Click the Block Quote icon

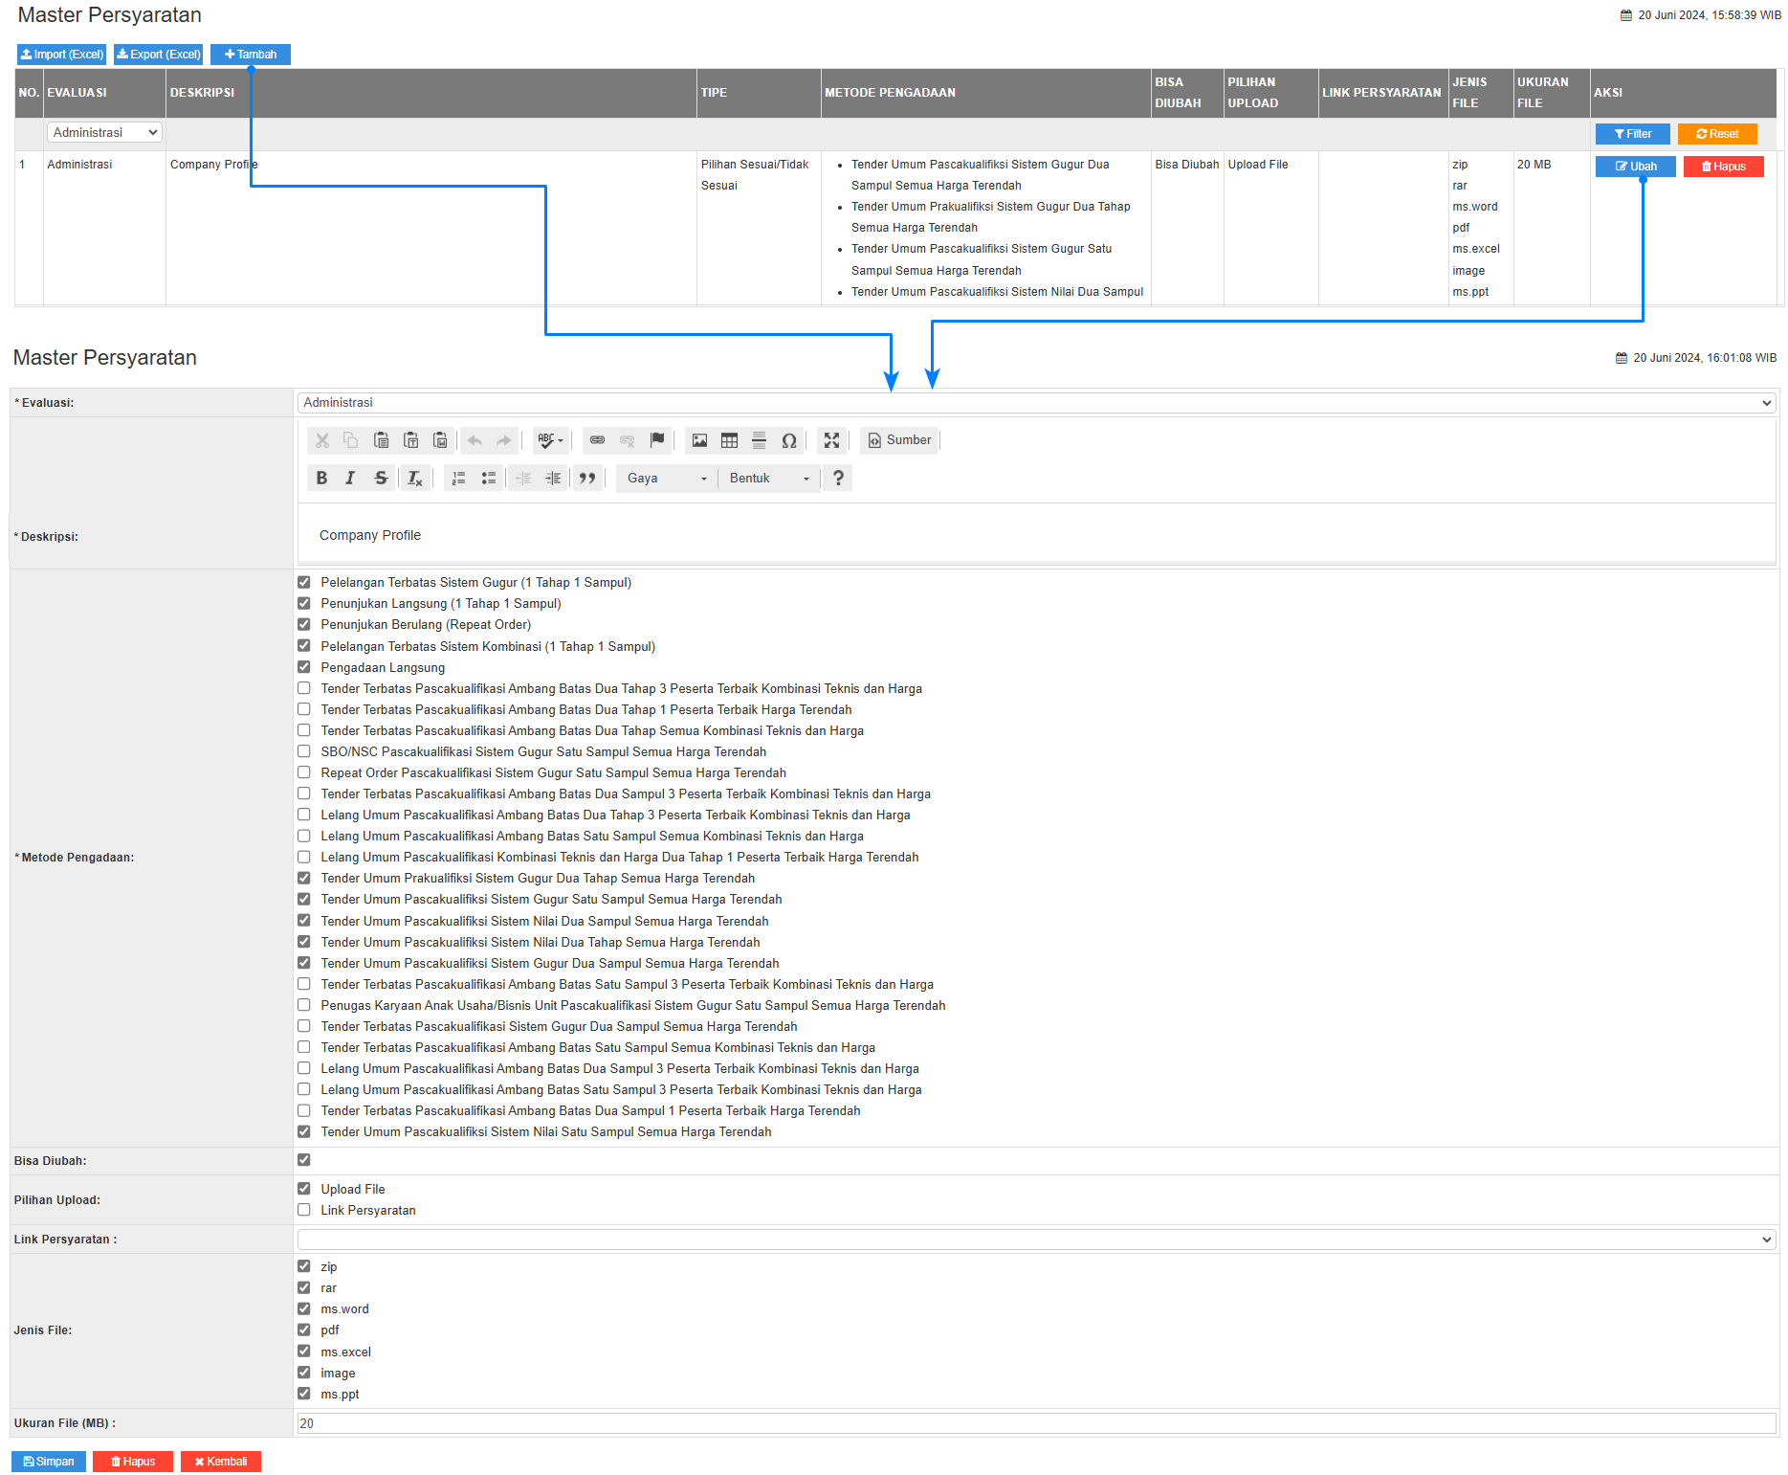[x=587, y=479]
